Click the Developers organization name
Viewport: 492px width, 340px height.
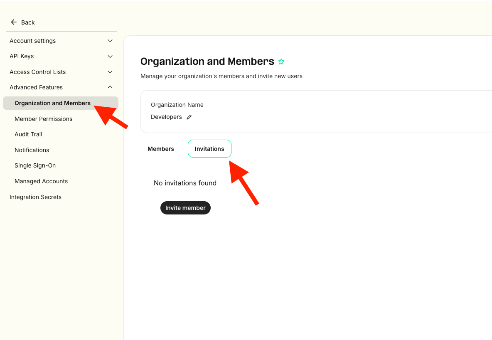(x=166, y=117)
